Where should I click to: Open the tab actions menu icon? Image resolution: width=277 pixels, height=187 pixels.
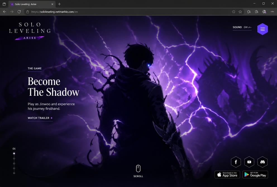(x=4, y=4)
